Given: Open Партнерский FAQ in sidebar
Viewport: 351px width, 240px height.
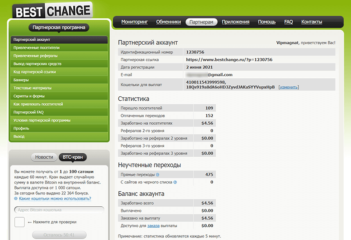Looking at the screenshot, I should tap(59, 112).
